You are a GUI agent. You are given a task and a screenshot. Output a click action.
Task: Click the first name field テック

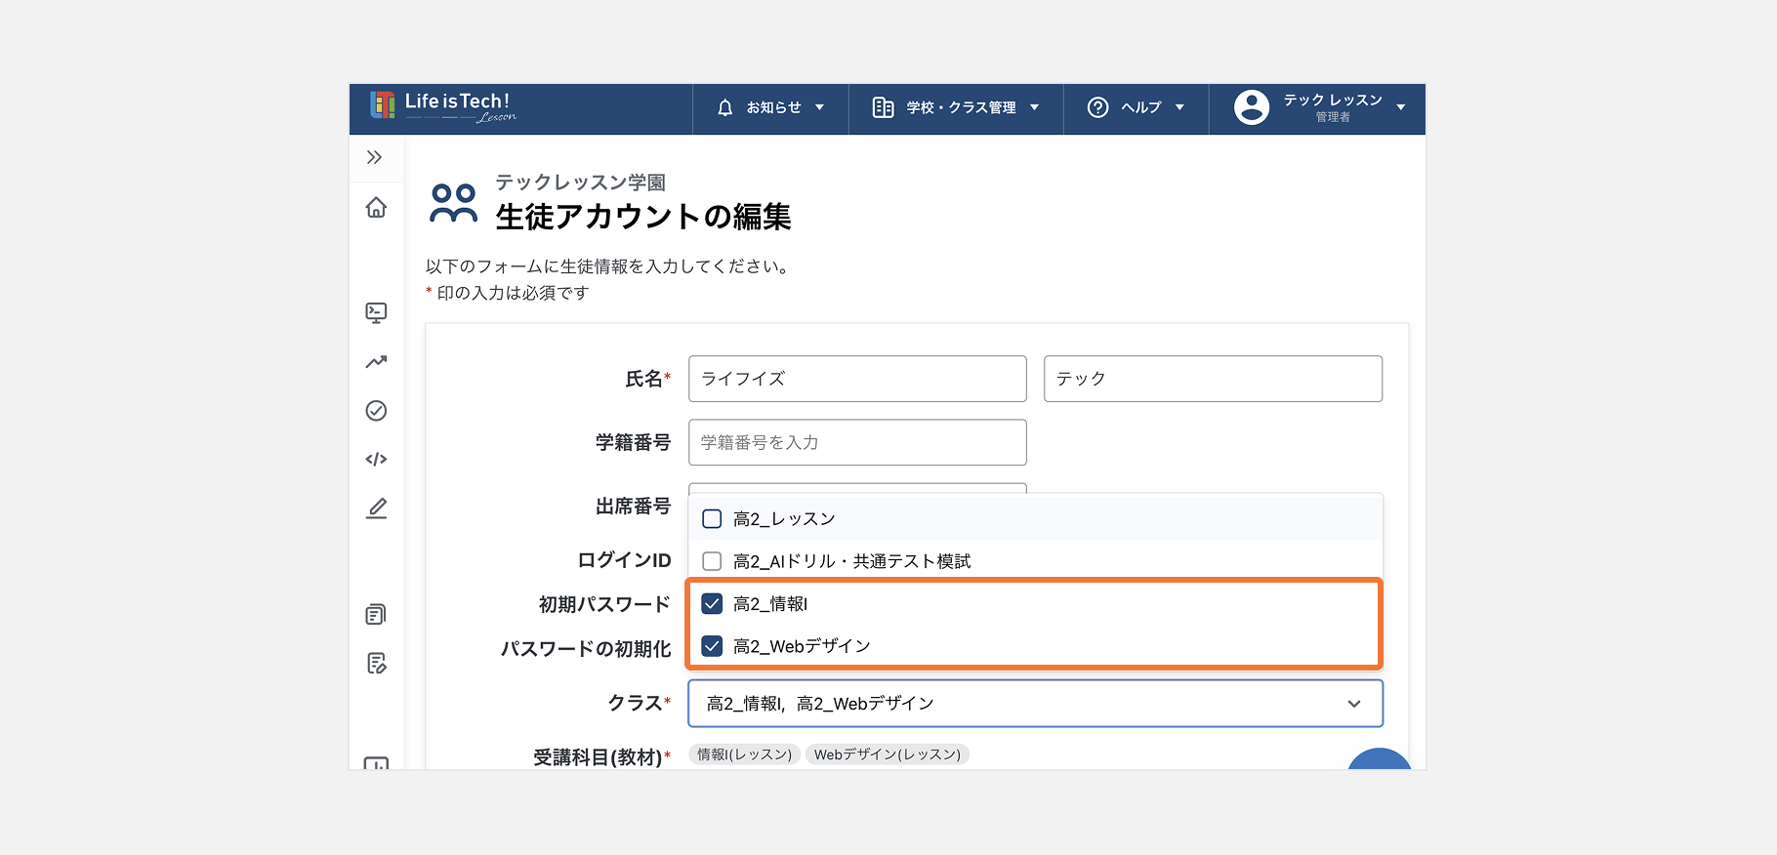click(x=1213, y=379)
